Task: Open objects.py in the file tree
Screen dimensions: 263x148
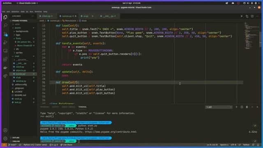Action: (x=23, y=70)
